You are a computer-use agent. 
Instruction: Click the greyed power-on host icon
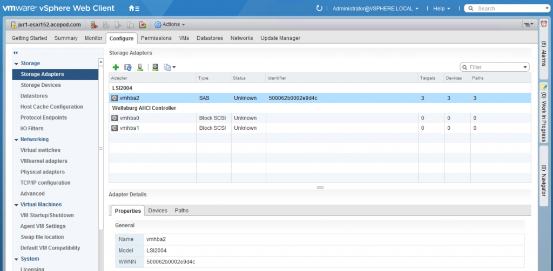coord(118,25)
